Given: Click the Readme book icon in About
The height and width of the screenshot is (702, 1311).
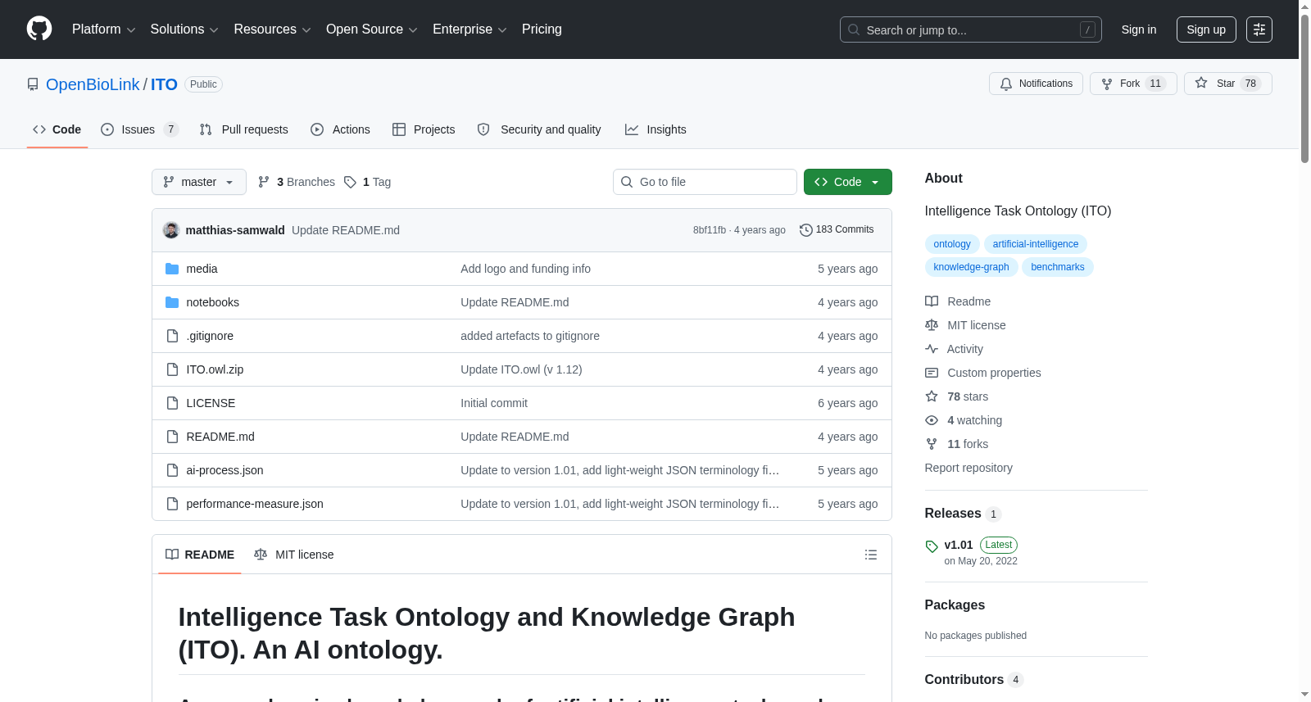Looking at the screenshot, I should point(932,301).
